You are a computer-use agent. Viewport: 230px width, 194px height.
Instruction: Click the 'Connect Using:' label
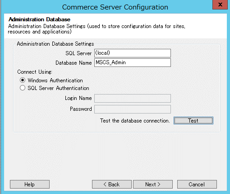click(35, 72)
